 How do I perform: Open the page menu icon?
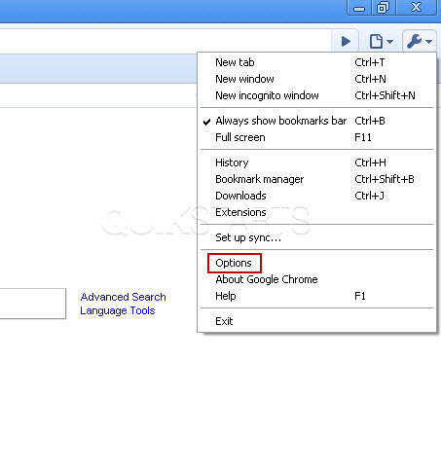coord(381,42)
